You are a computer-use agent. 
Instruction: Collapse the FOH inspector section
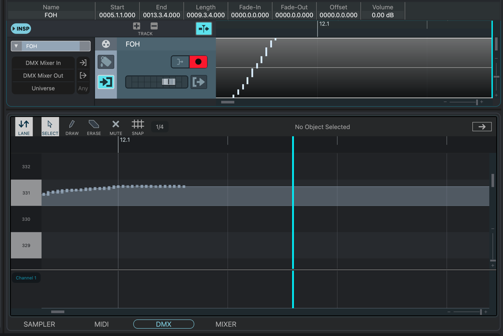[x=16, y=46]
